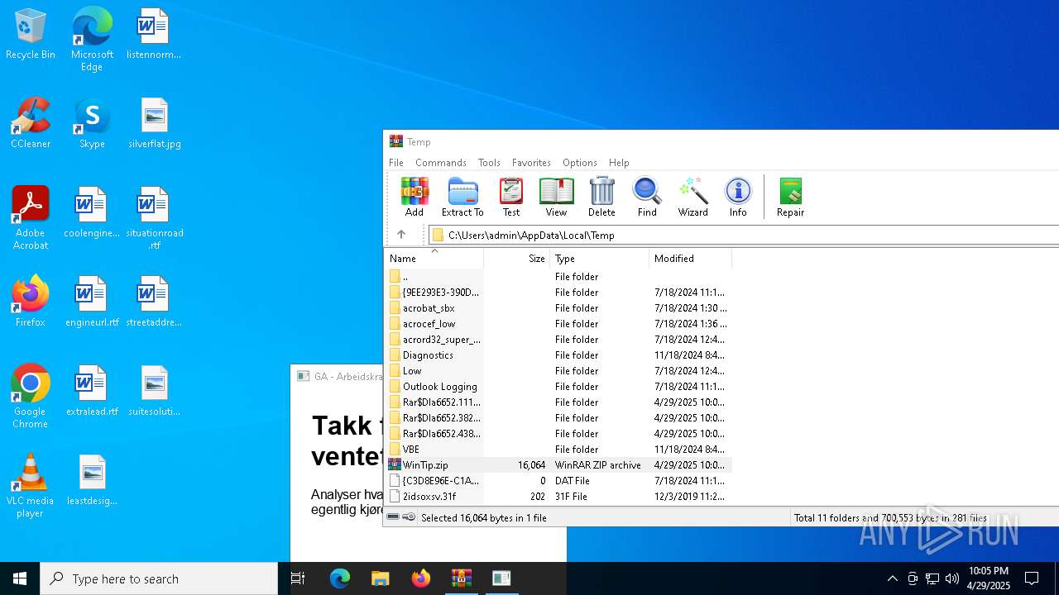This screenshot has height=595, width=1059.
Task: Select the Rar$DIa6652.438... folder
Action: point(558,434)
